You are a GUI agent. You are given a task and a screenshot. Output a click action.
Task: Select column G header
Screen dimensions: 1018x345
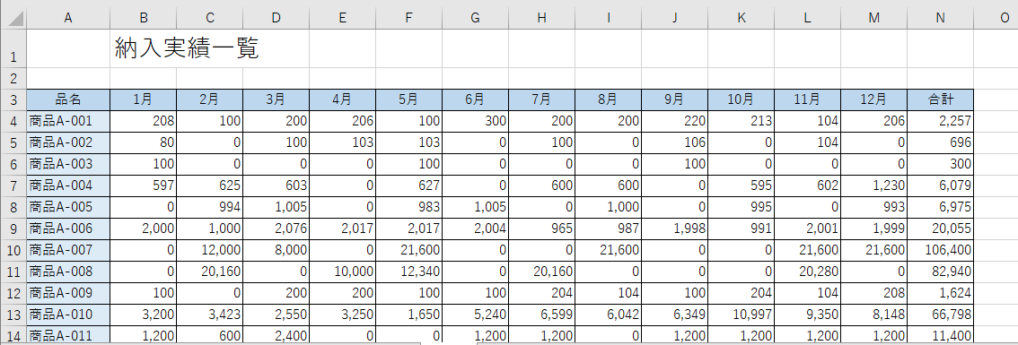tap(475, 18)
